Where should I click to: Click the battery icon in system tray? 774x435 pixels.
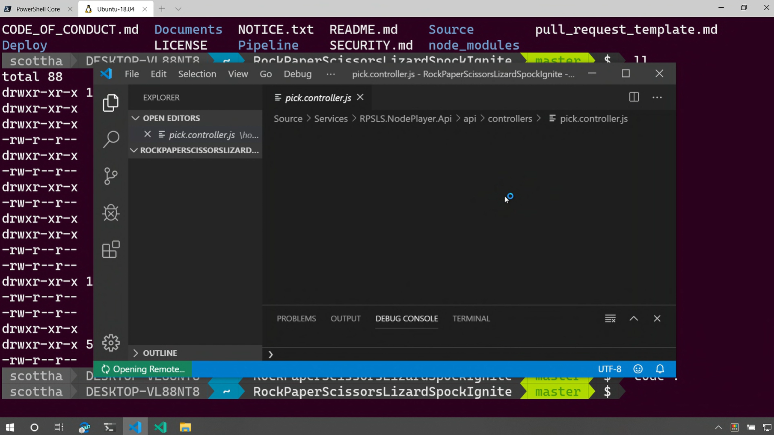(x=751, y=427)
